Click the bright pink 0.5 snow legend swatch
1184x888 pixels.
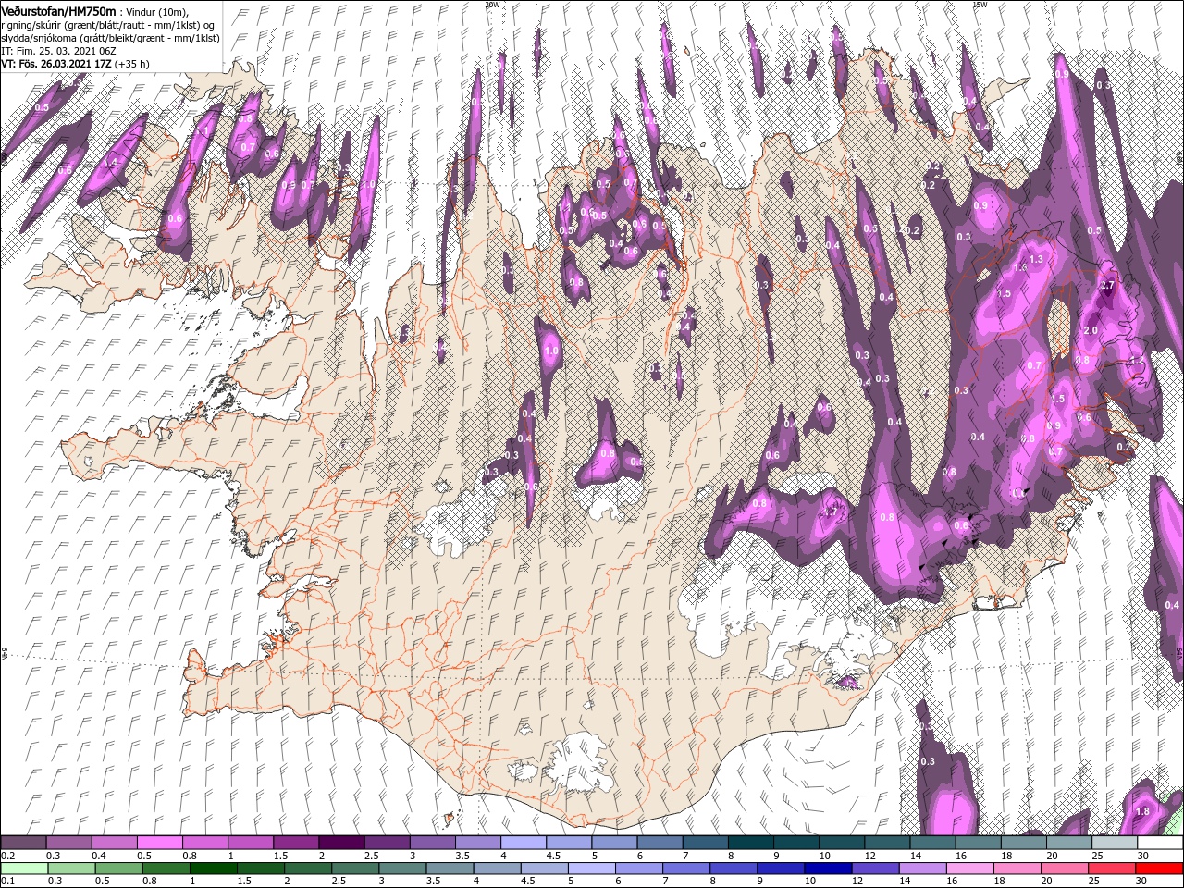159,843
